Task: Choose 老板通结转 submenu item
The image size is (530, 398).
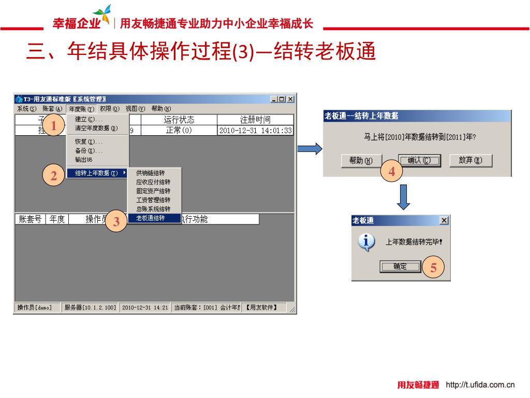Action: (154, 218)
